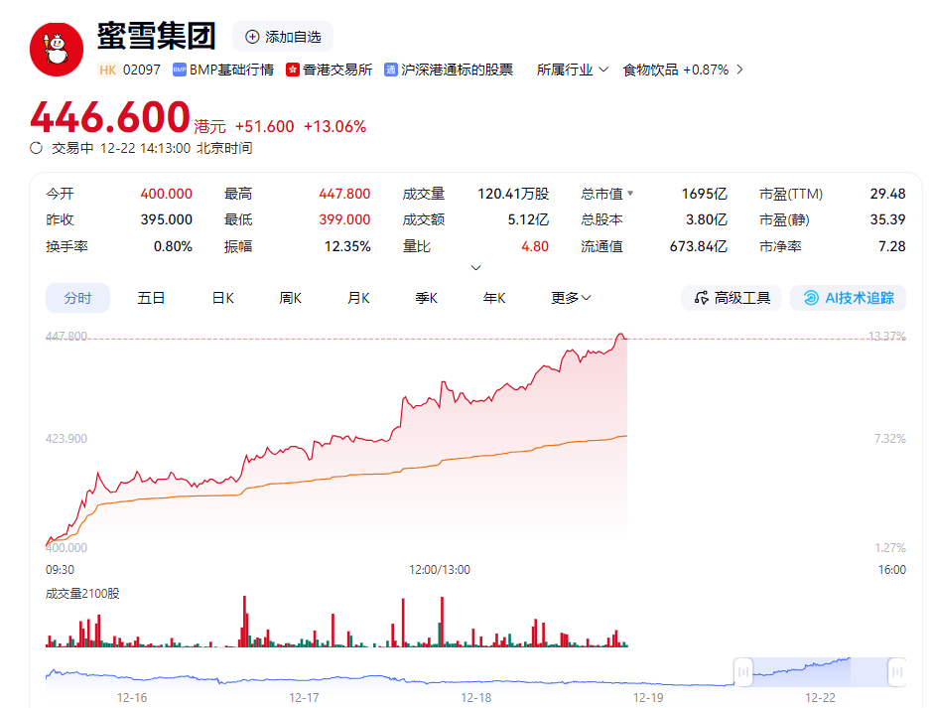931x708 pixels.
Task: Switch to the 周K tab
Action: [291, 298]
